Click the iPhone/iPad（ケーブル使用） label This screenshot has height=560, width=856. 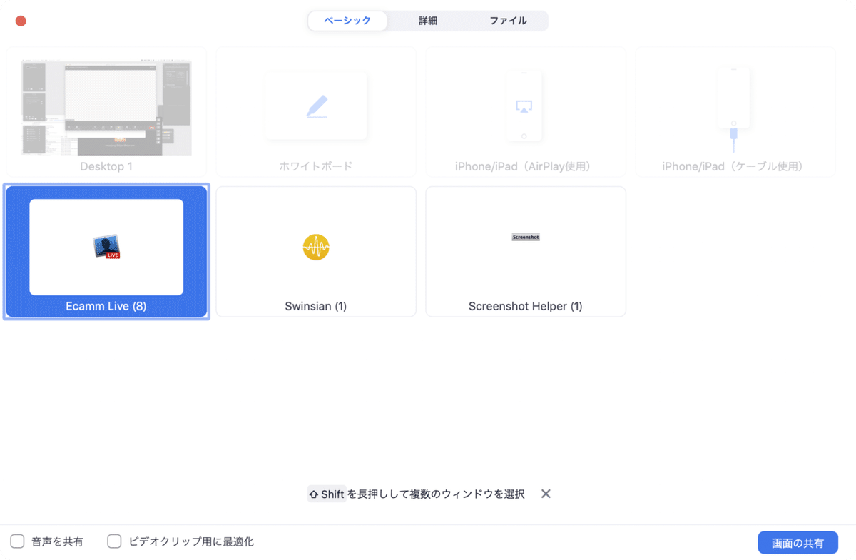point(735,166)
